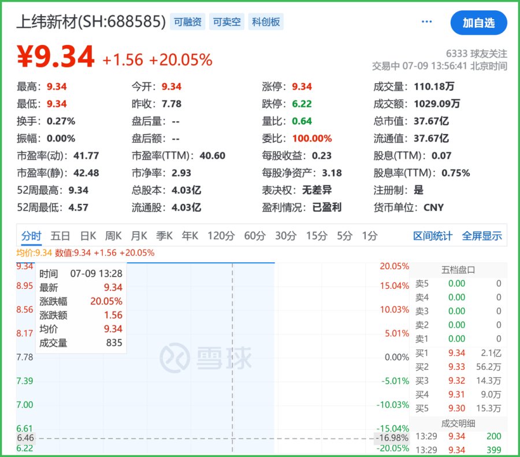The image size is (520, 457).
Task: Click the 成交明细 trade details header
Action: point(458,423)
